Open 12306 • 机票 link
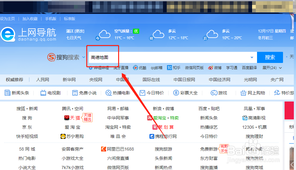296x170 pixels. pos(255,127)
